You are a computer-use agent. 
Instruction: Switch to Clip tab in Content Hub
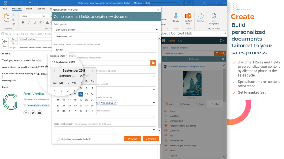tap(180, 41)
